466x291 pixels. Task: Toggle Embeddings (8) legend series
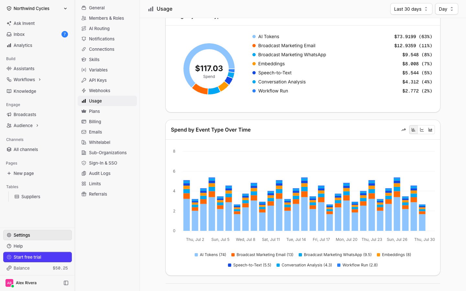(394, 255)
